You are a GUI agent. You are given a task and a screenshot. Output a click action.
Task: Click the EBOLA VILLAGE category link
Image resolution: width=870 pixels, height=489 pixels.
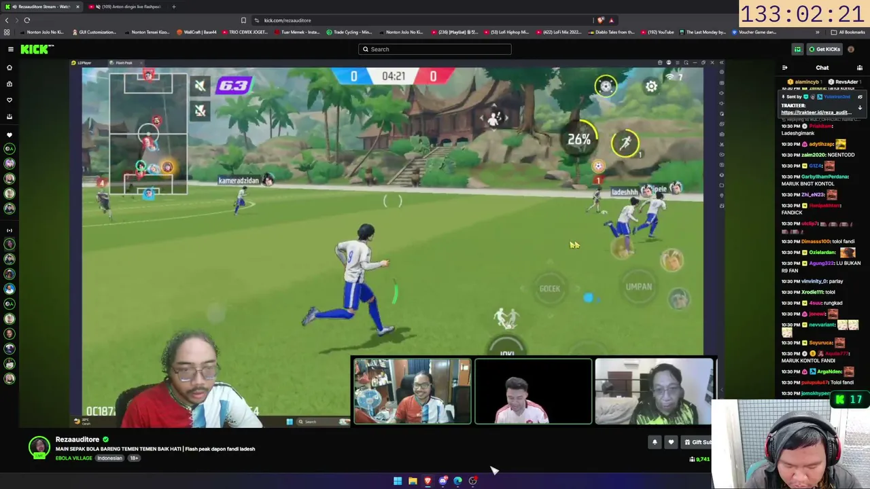pyautogui.click(x=73, y=458)
